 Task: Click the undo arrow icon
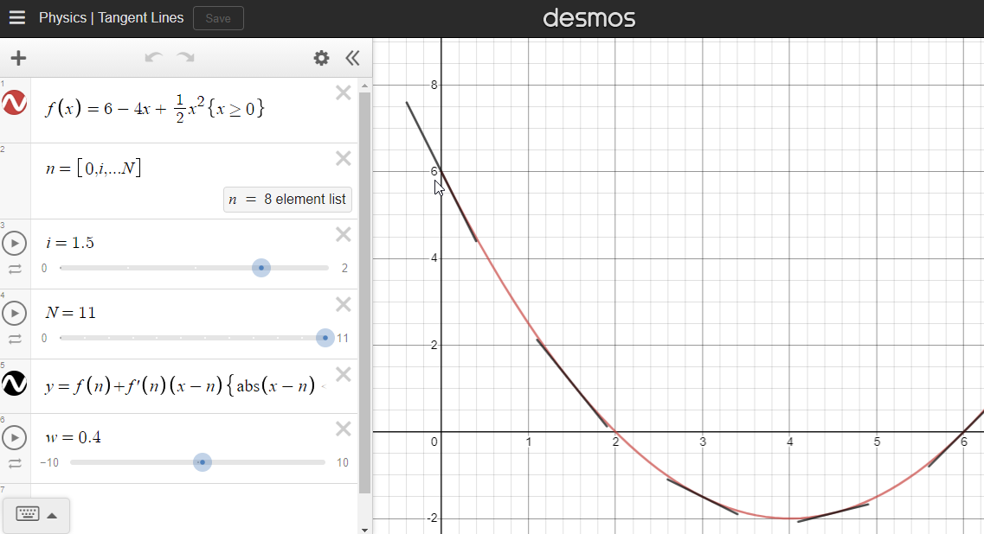[153, 58]
